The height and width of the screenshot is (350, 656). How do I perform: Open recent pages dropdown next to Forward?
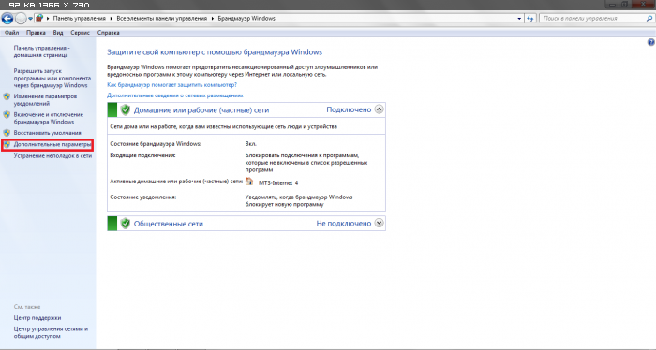point(30,19)
